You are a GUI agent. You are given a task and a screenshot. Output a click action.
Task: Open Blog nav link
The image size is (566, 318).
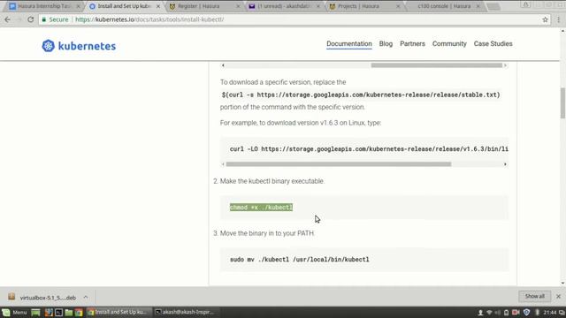point(386,44)
